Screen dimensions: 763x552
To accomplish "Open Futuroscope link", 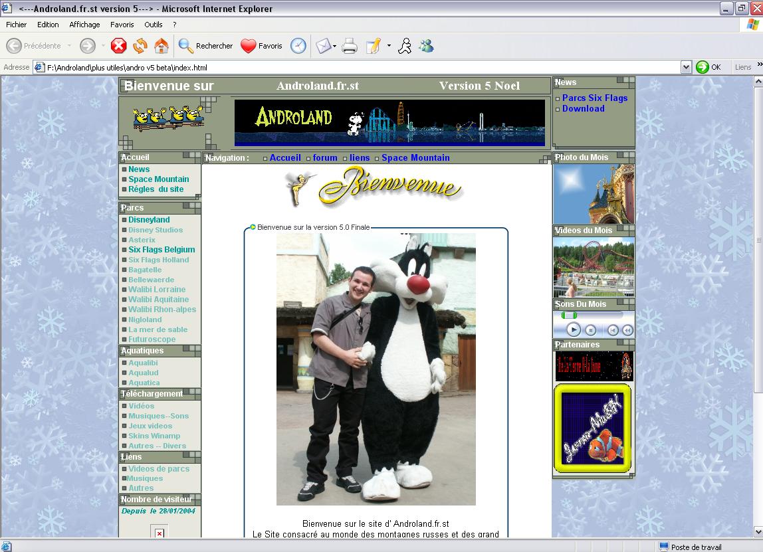I will (152, 339).
